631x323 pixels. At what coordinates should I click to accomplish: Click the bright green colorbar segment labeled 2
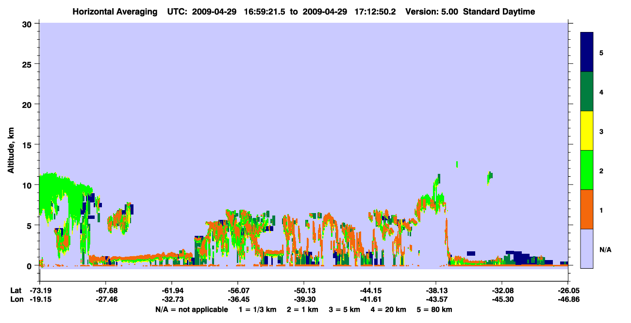coord(587,169)
